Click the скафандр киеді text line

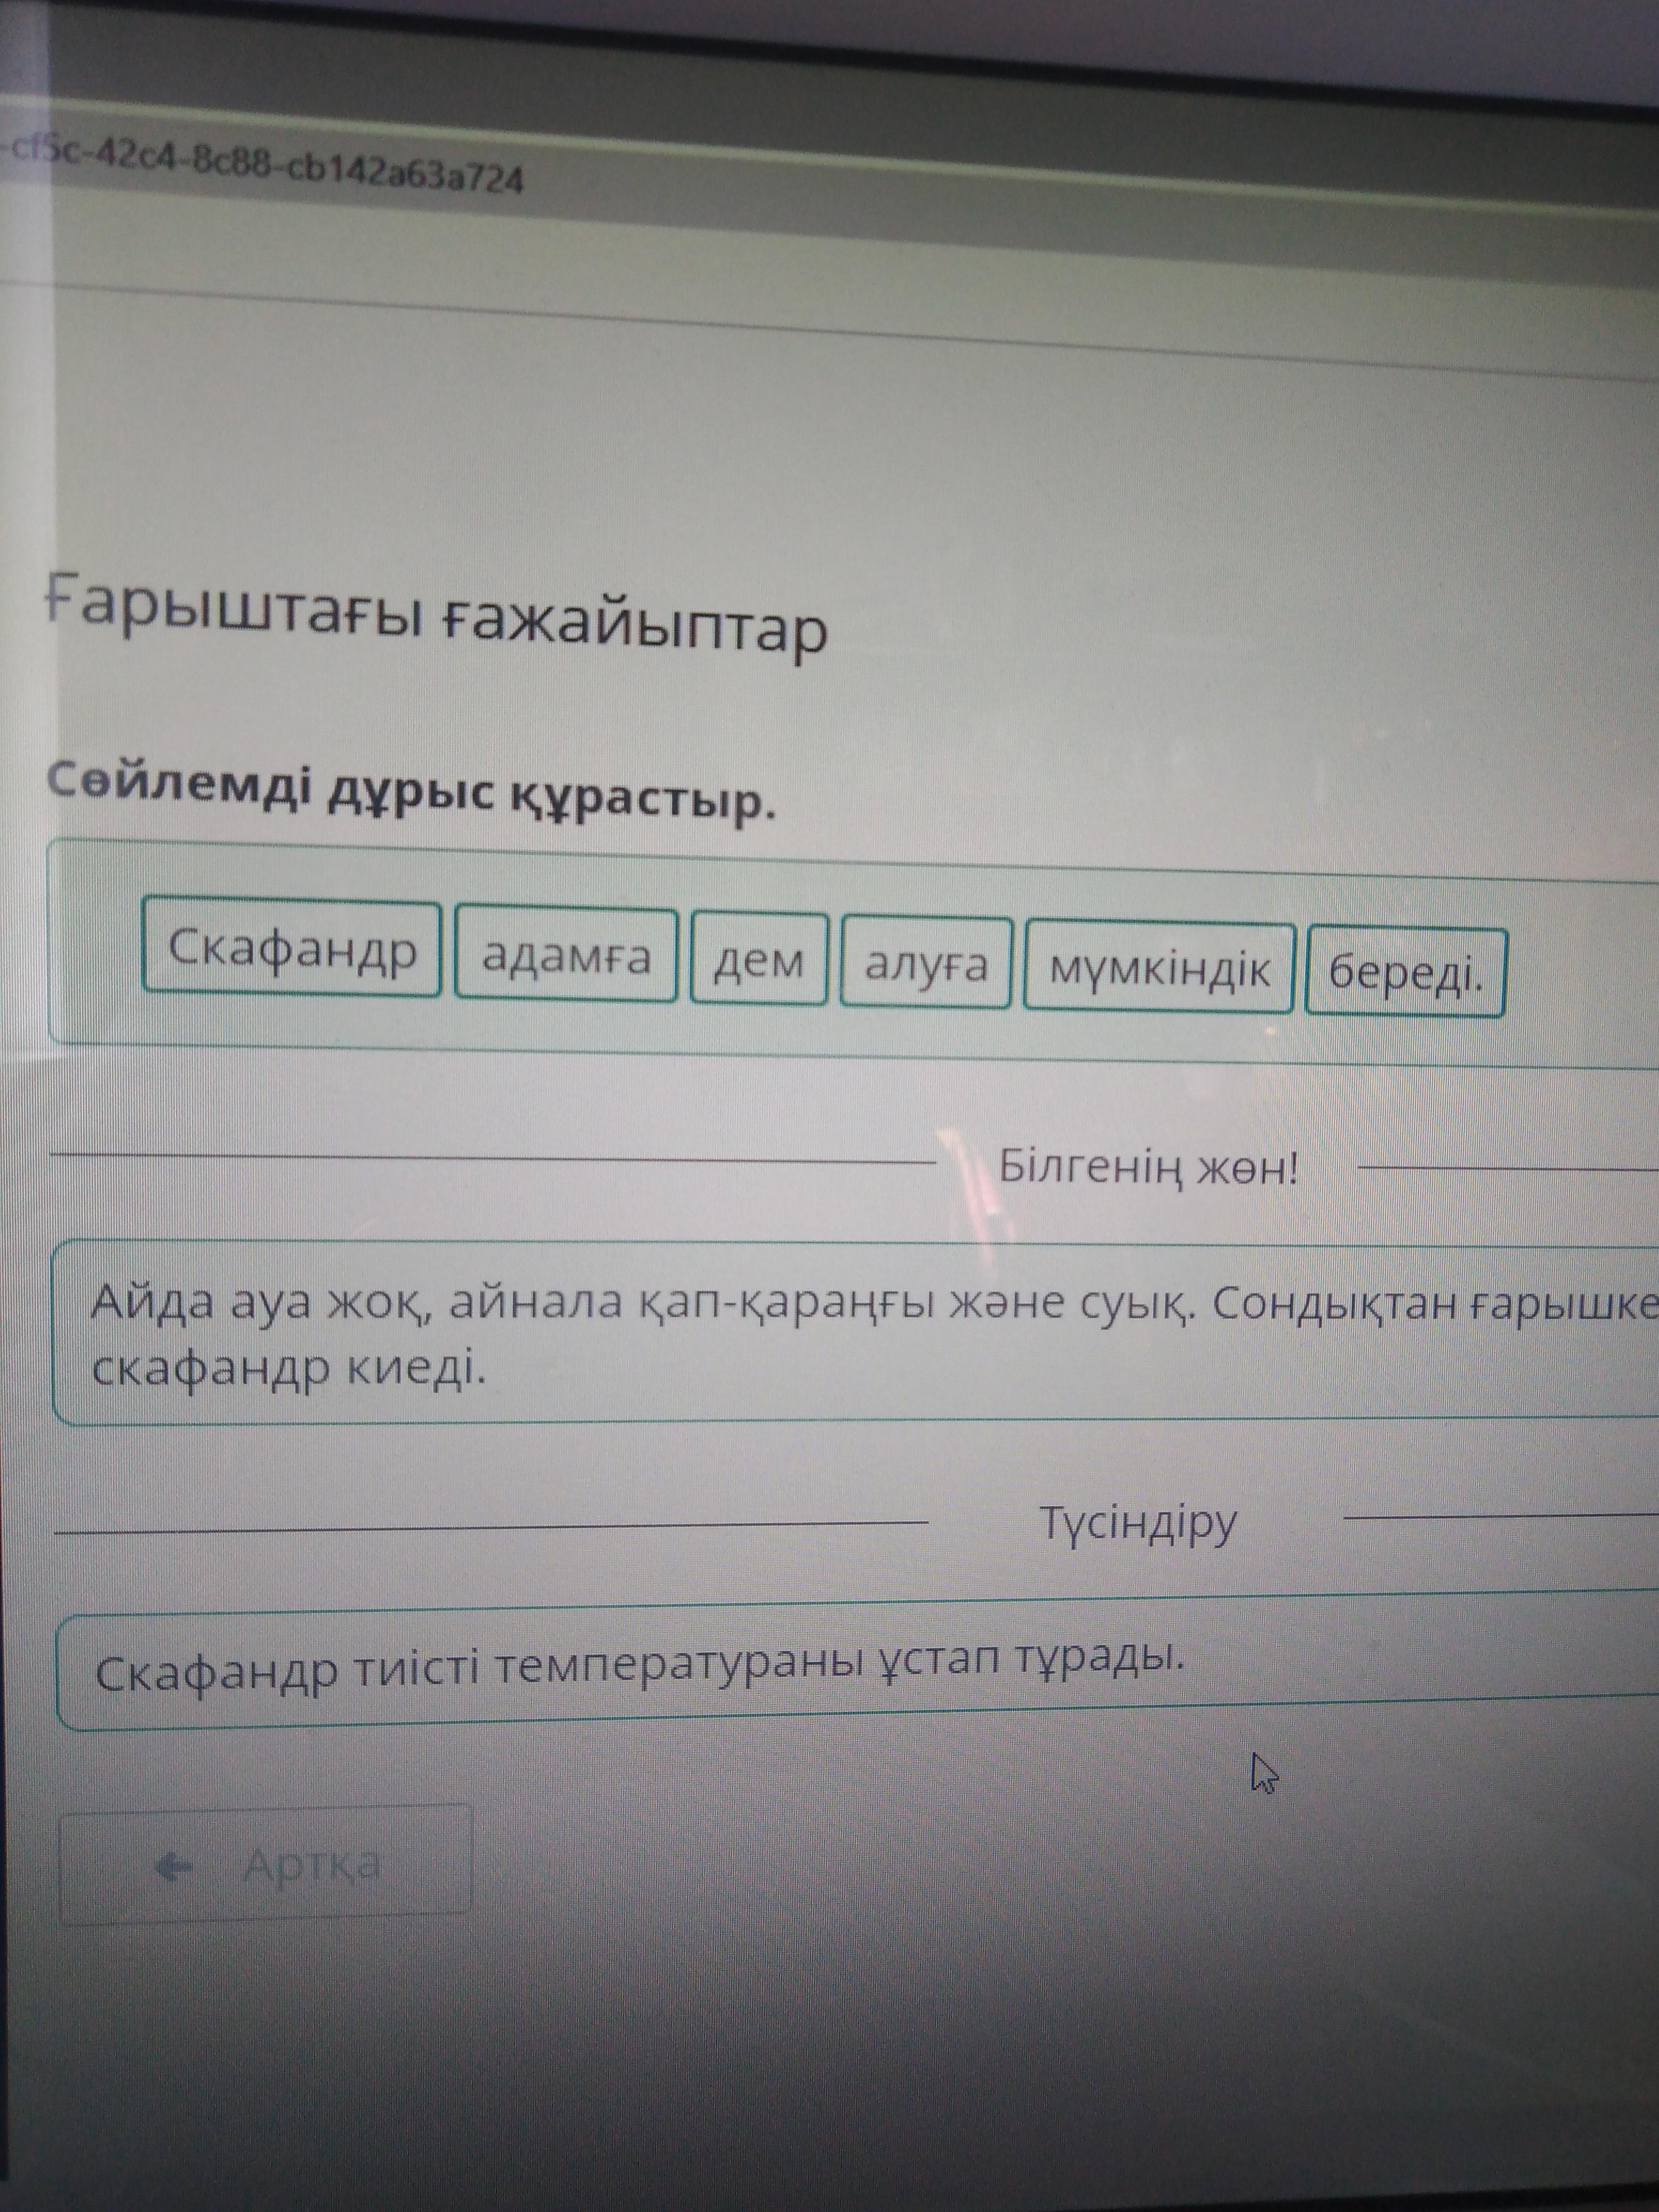click(x=288, y=1370)
